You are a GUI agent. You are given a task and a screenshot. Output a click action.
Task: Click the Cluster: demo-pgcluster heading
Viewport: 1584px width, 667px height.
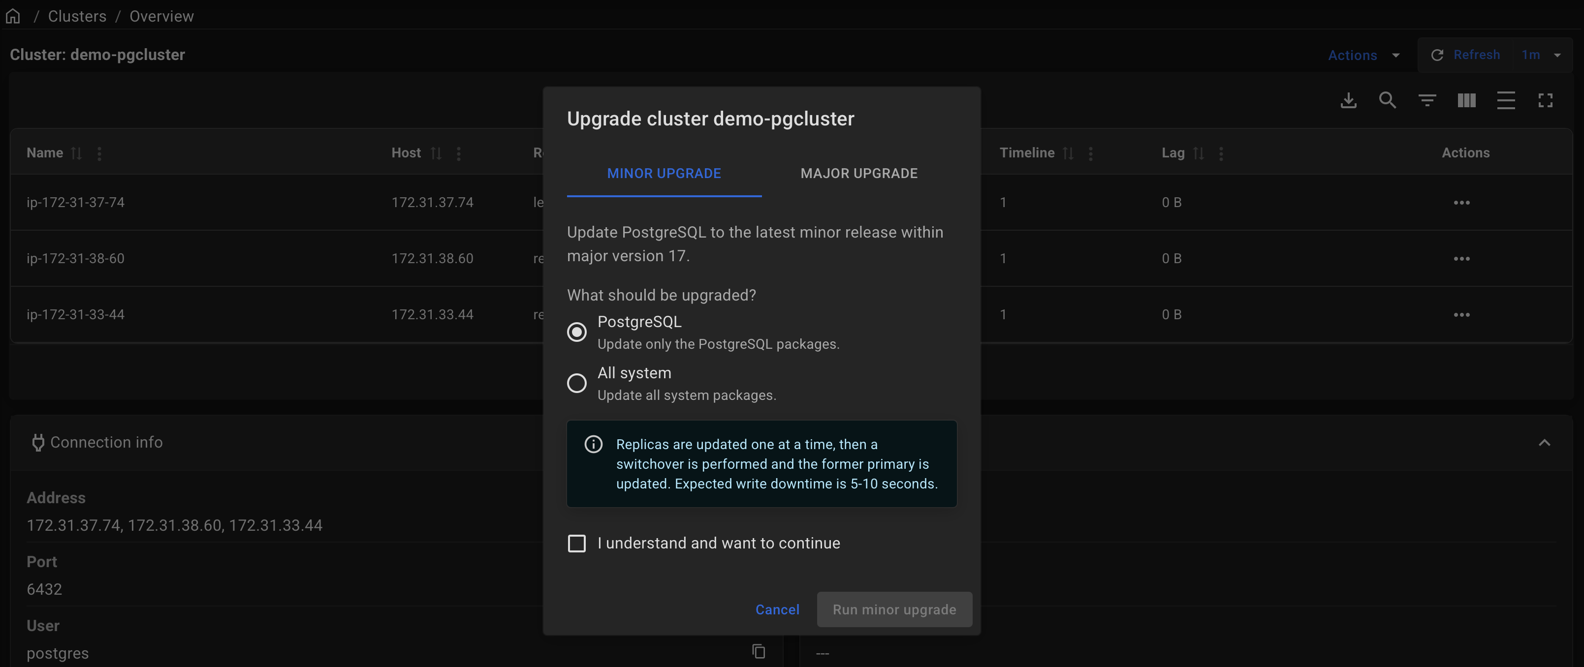[x=97, y=55]
